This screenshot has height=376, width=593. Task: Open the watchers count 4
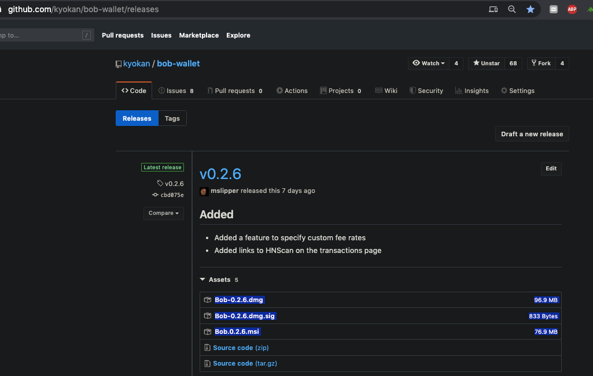tap(456, 64)
